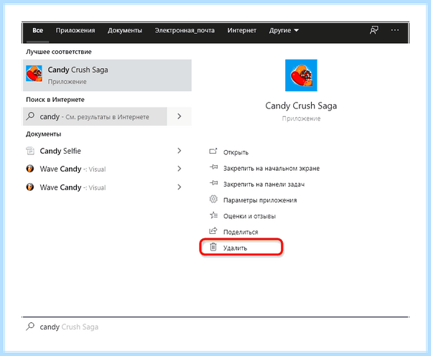Click gear icon for Параметры приложения
This screenshot has width=431, height=356.
(x=213, y=199)
